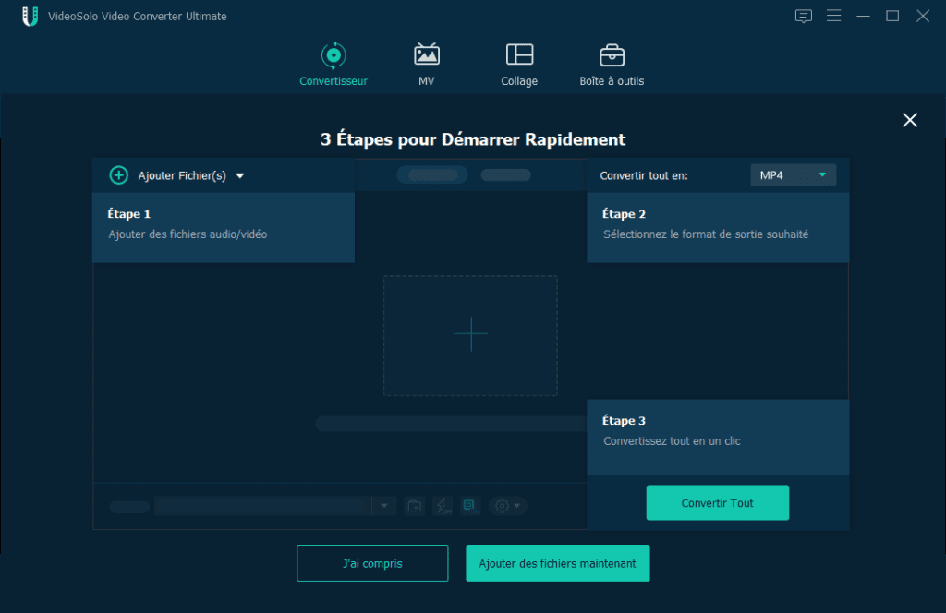Viewport: 946px width, 613px height.
Task: Select the Collage picture icon
Action: pos(518,55)
